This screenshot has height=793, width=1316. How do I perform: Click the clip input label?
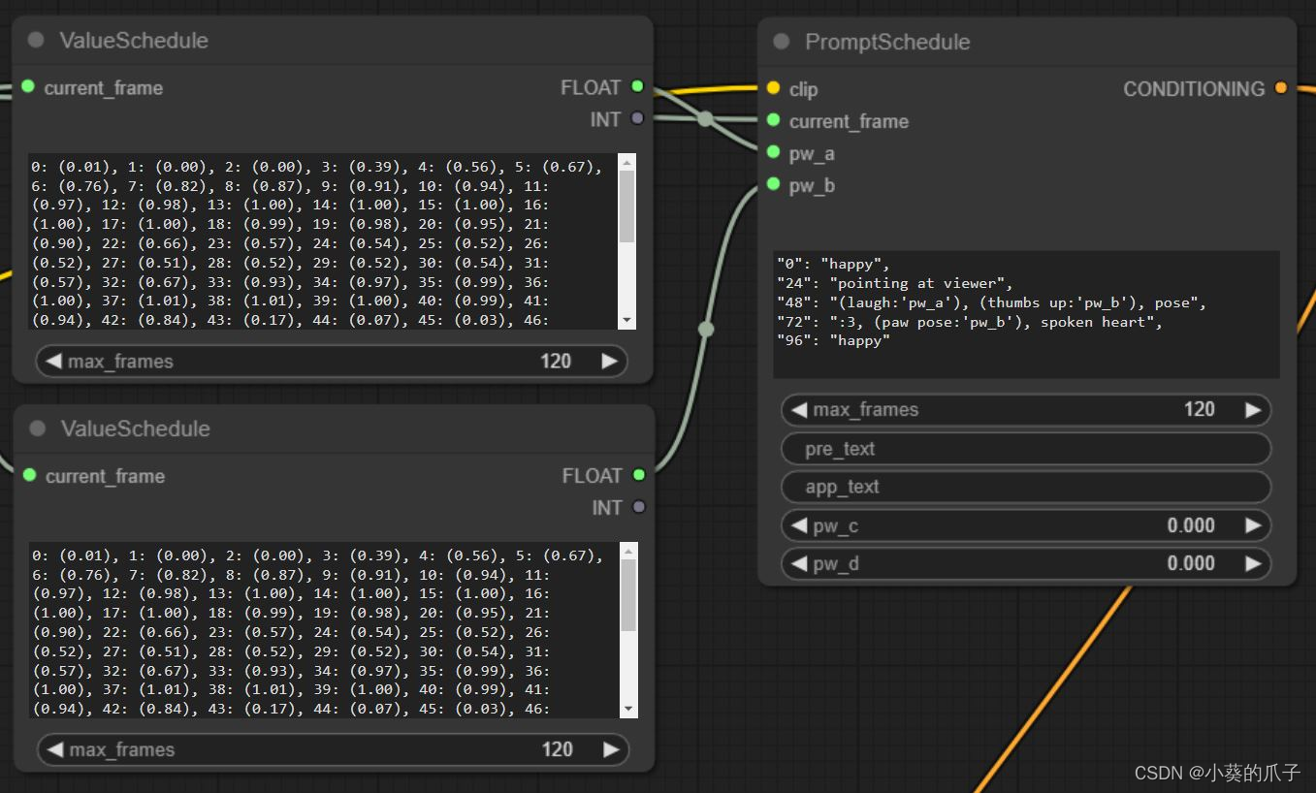tap(803, 89)
